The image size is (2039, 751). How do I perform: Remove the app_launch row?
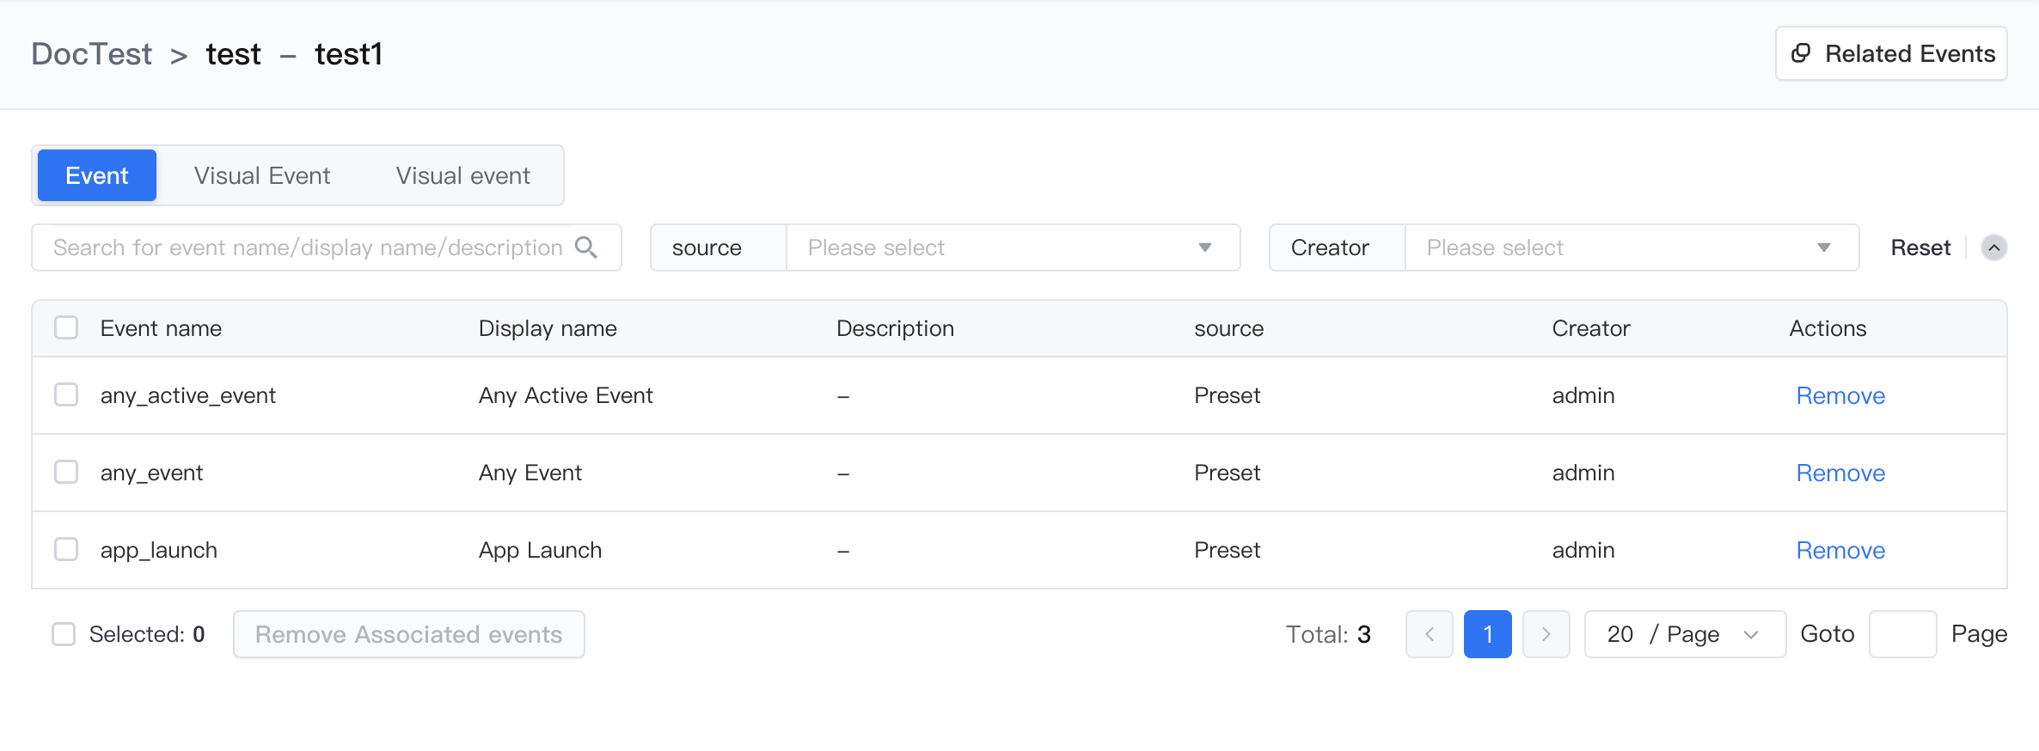(1840, 550)
